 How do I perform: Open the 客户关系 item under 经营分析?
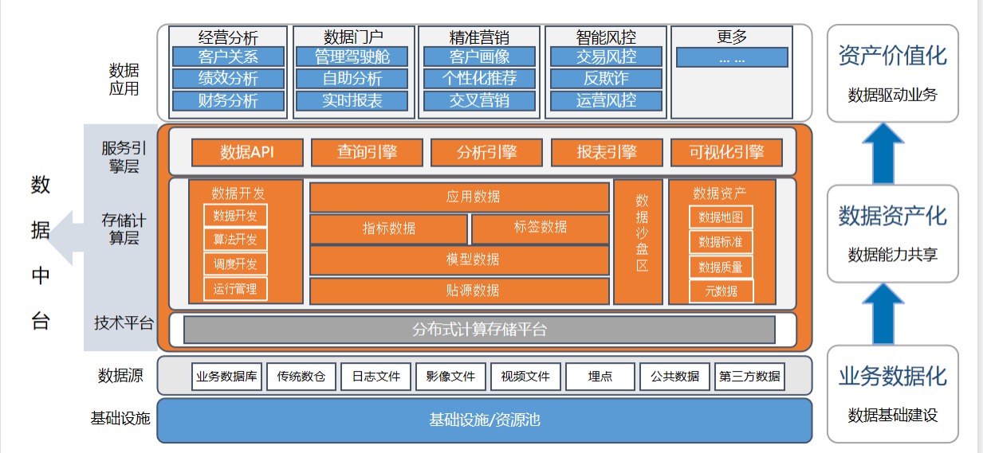[228, 57]
